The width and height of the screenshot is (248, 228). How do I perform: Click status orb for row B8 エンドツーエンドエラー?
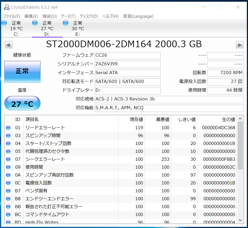[x=8, y=199]
